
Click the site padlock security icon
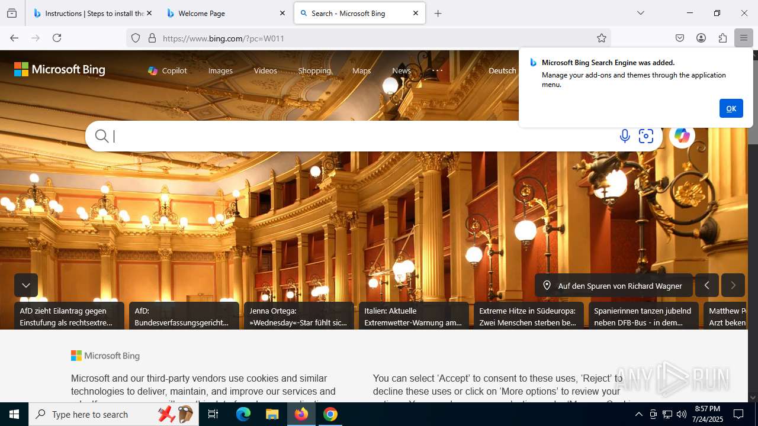(x=152, y=38)
